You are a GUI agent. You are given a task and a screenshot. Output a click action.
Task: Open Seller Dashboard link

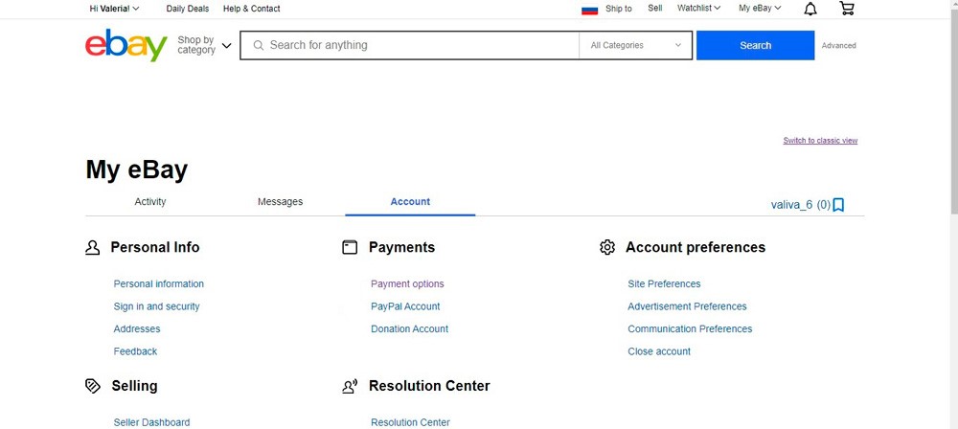(x=151, y=422)
